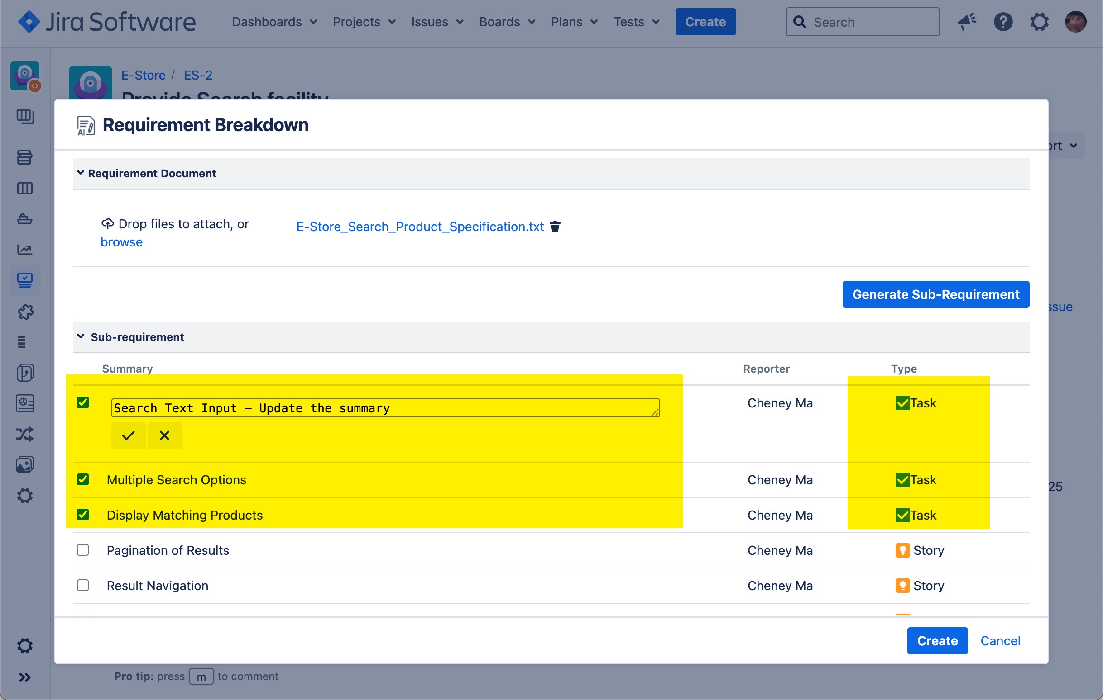Delete the attached specification file with trash icon
The image size is (1103, 700).
[x=555, y=227]
